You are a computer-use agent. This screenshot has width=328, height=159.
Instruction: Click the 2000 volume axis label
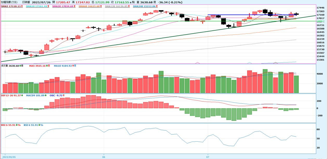tap(320, 84)
